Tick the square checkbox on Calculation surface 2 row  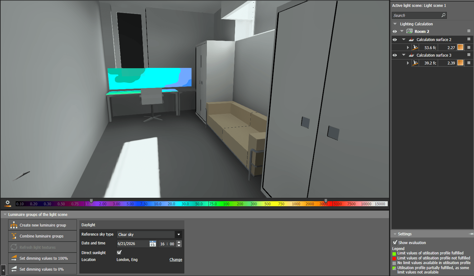coord(469,39)
